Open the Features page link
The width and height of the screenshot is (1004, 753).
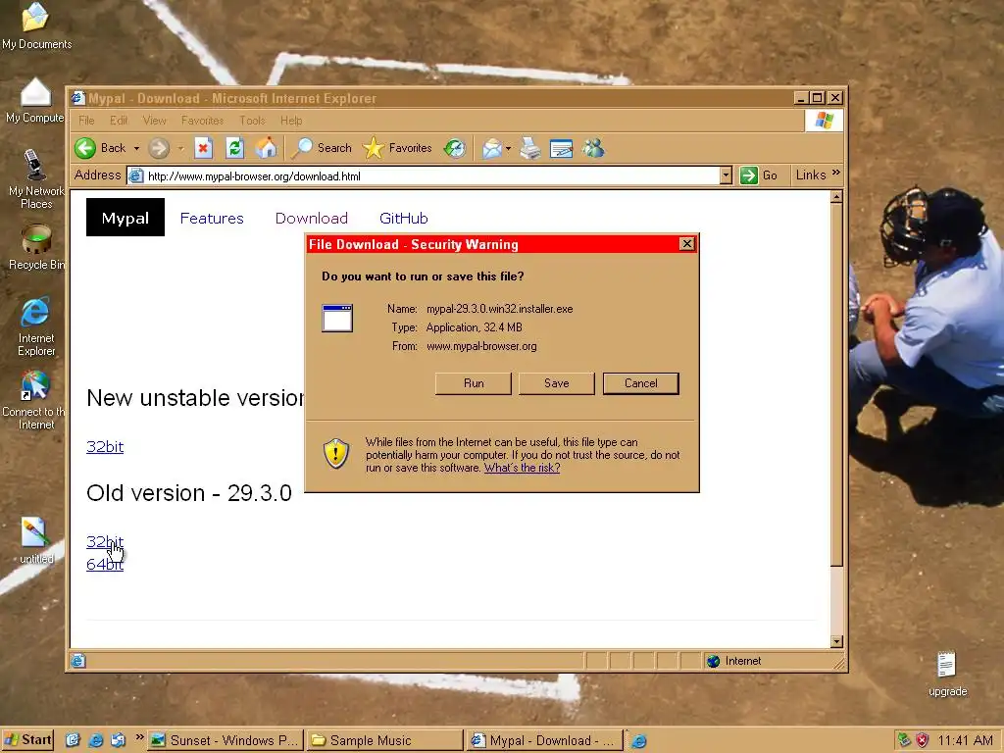point(212,219)
